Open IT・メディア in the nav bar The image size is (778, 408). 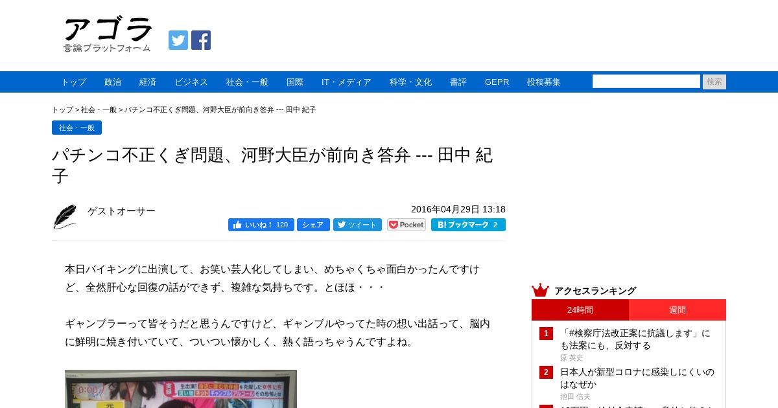346,82
